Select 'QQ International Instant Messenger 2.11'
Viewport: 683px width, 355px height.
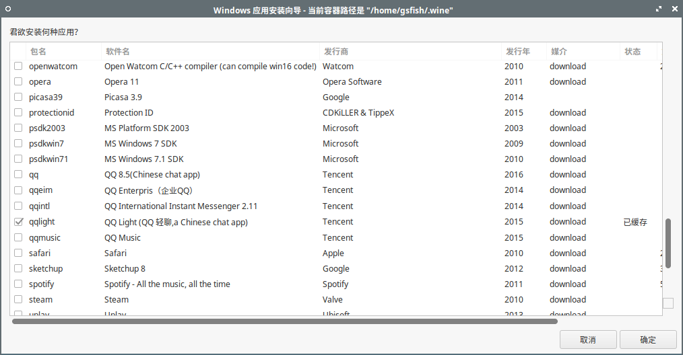pos(181,206)
